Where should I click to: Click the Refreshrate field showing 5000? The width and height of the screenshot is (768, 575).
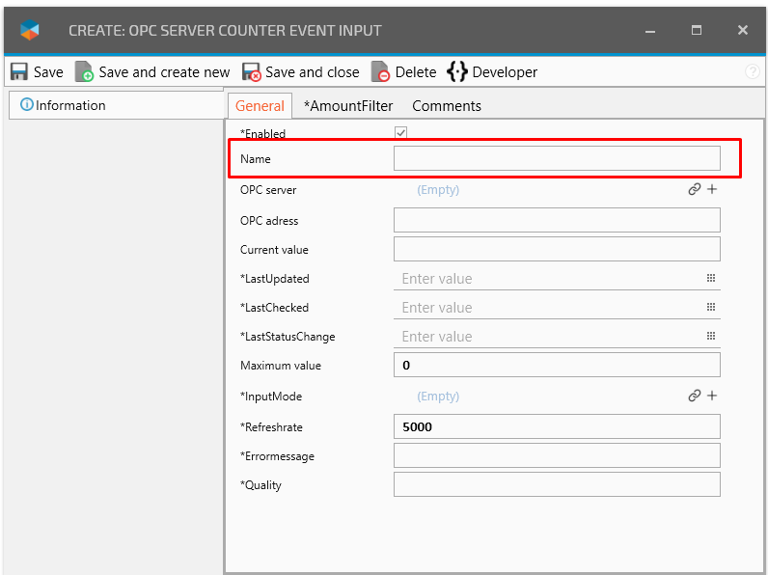pyautogui.click(x=557, y=426)
